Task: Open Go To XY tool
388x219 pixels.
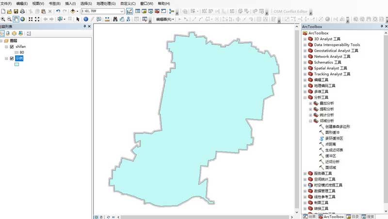Action: click(128, 19)
